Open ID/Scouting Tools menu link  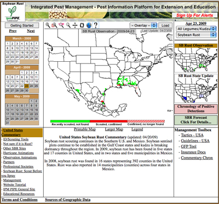coord(16,139)
